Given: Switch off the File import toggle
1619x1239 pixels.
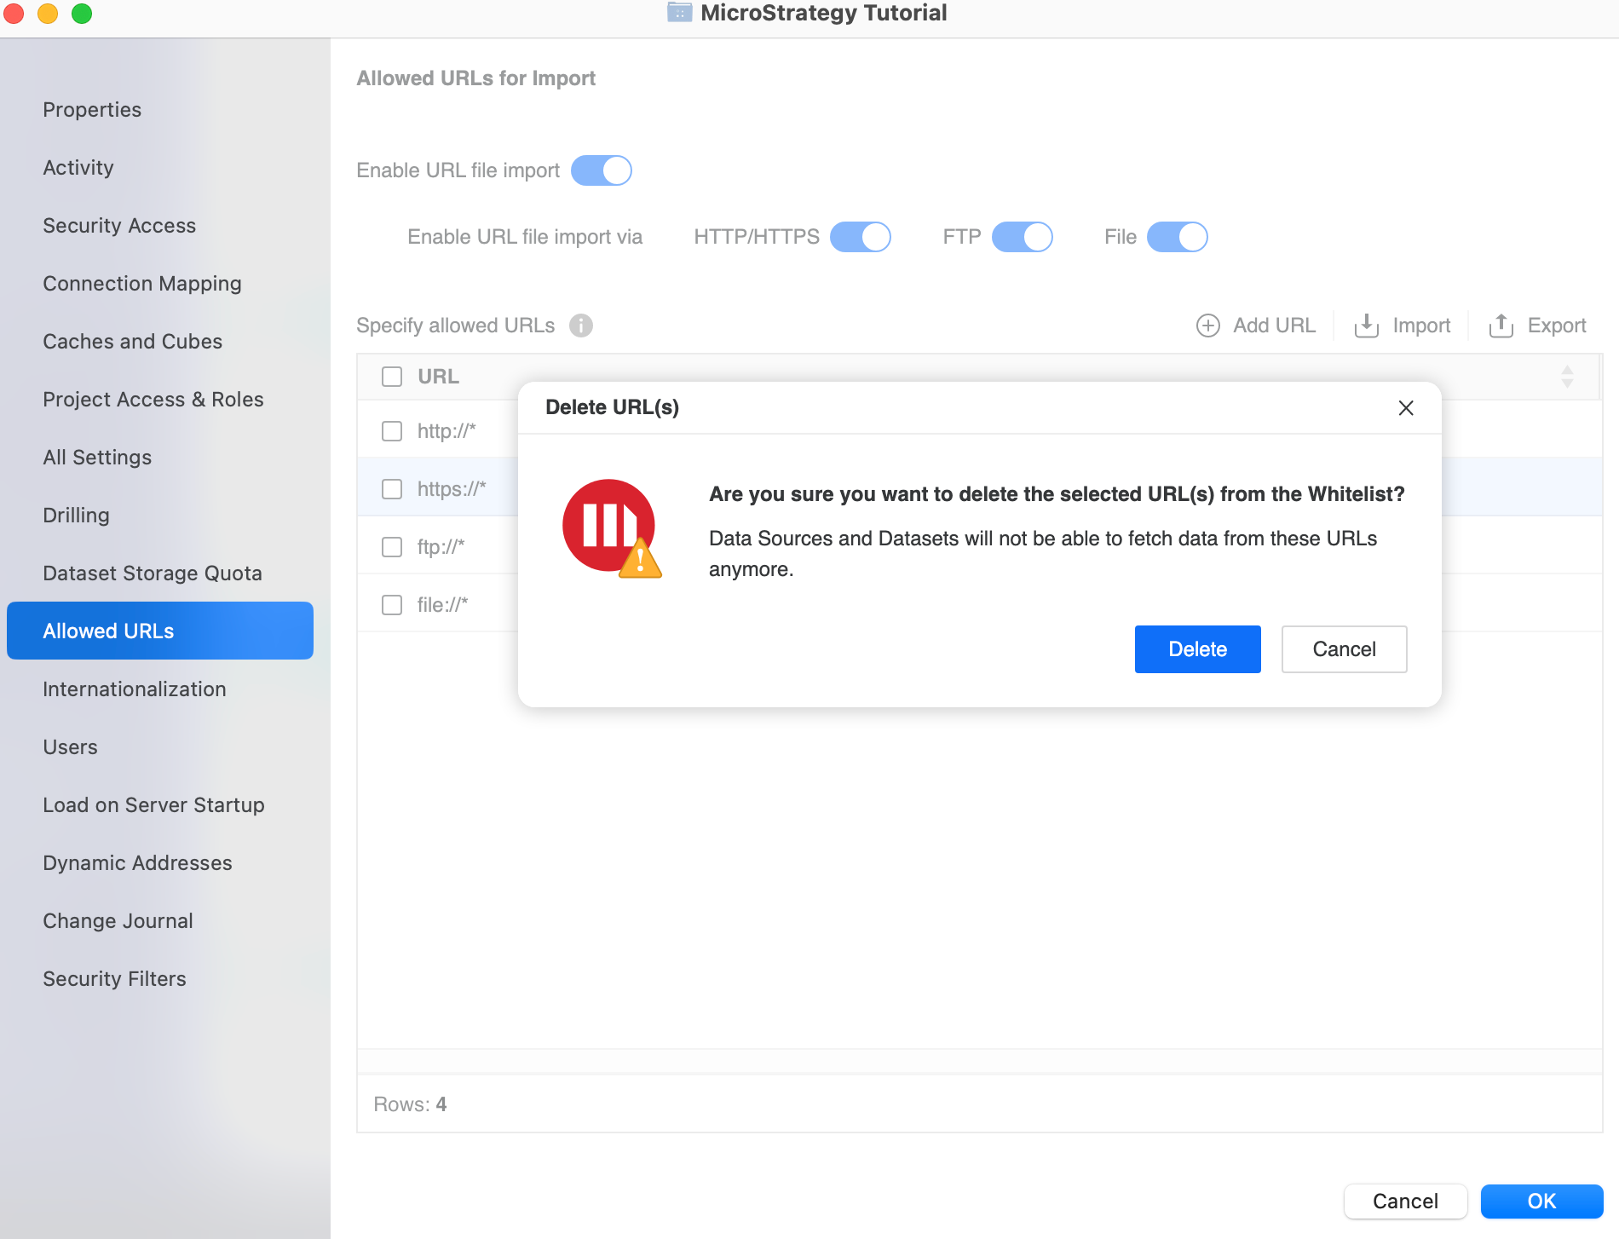Looking at the screenshot, I should 1178,237.
